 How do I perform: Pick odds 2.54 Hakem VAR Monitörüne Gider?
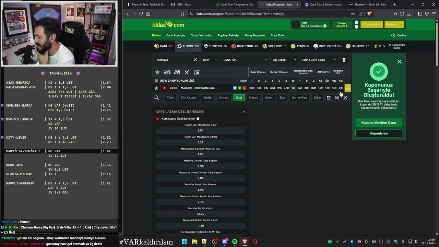click(201, 130)
